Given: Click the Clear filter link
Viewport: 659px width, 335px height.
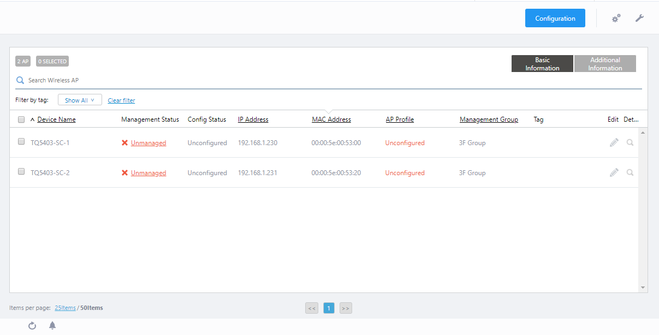Looking at the screenshot, I should click(x=121, y=100).
